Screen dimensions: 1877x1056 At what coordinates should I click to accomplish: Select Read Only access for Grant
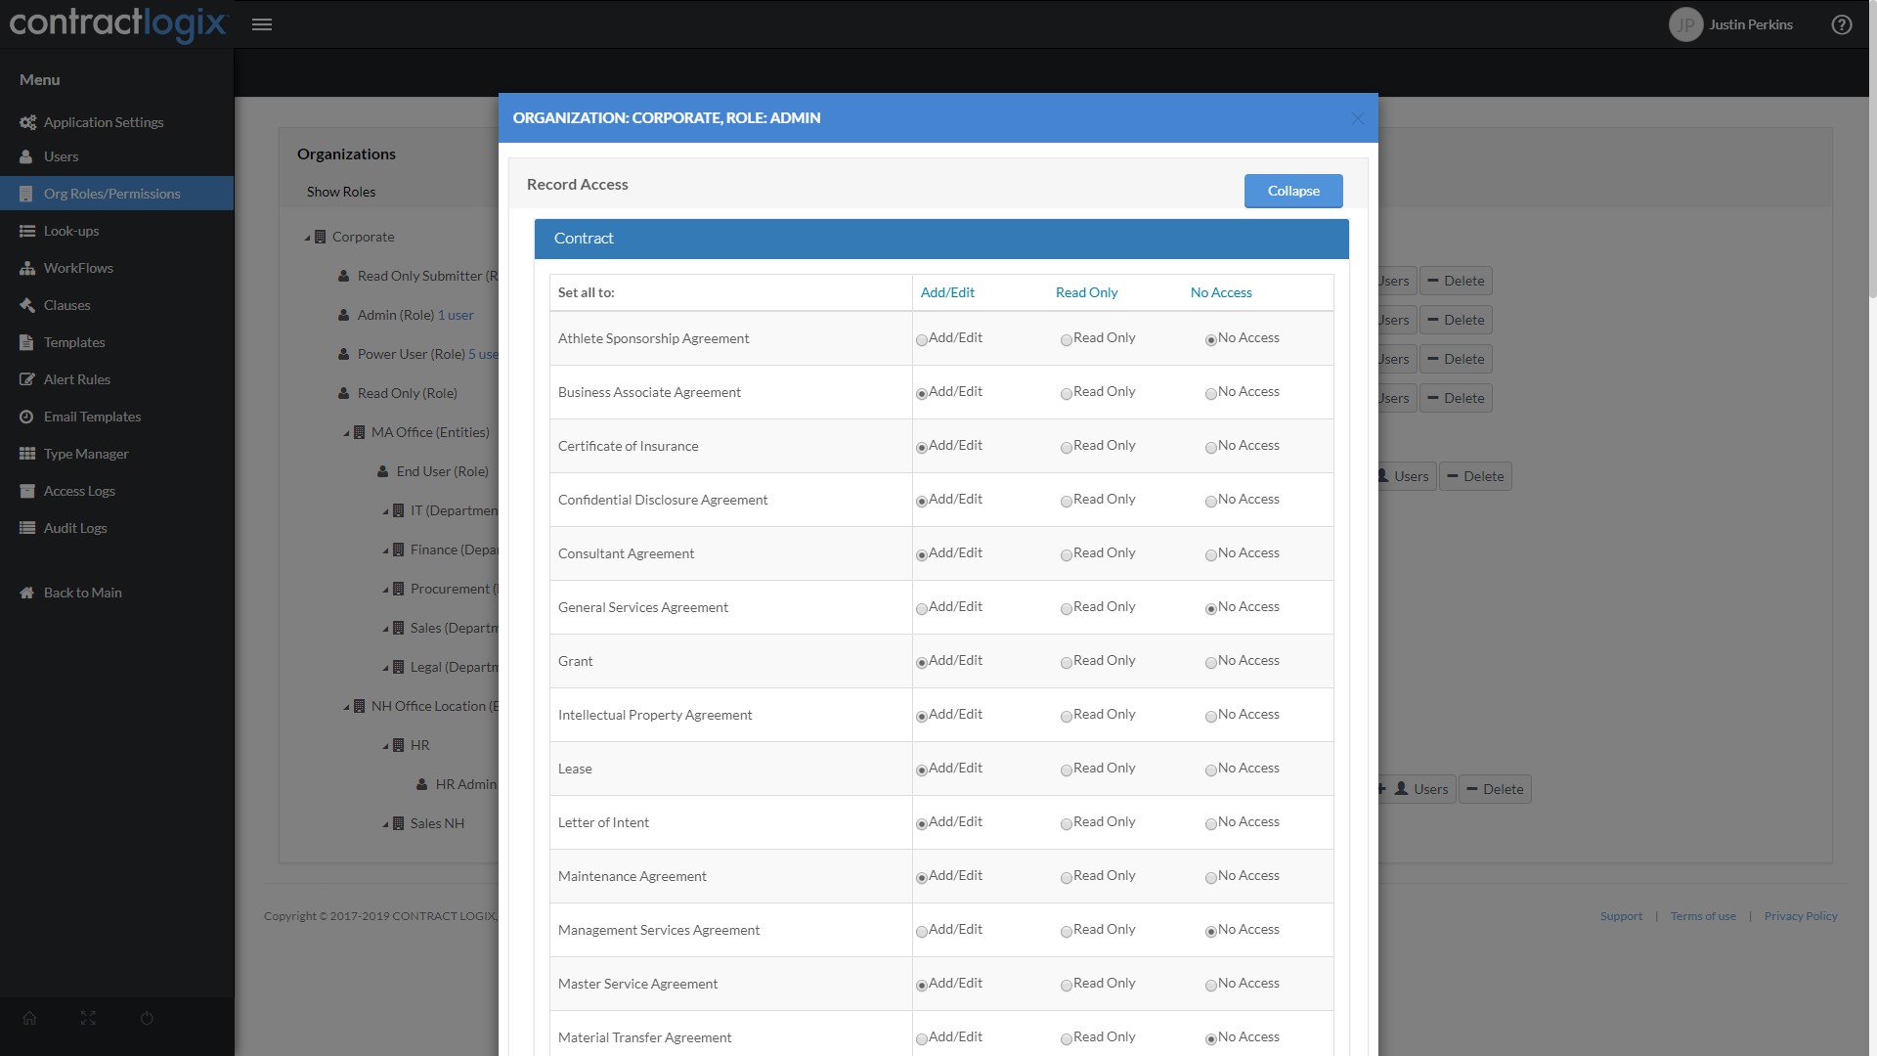(1066, 662)
